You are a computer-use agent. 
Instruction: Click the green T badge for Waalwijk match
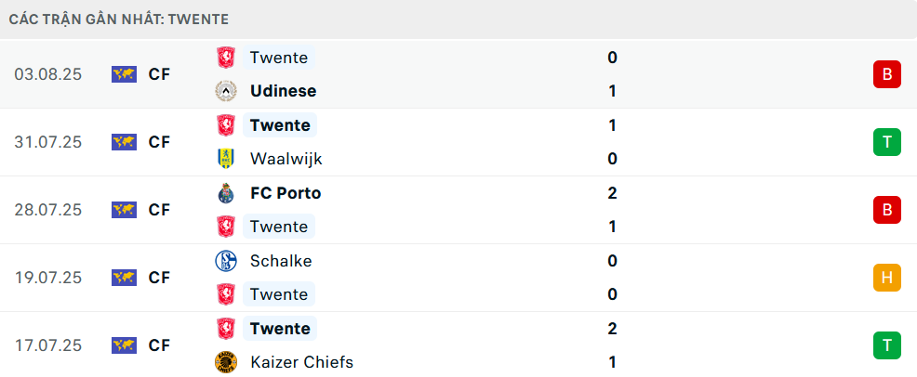(886, 142)
